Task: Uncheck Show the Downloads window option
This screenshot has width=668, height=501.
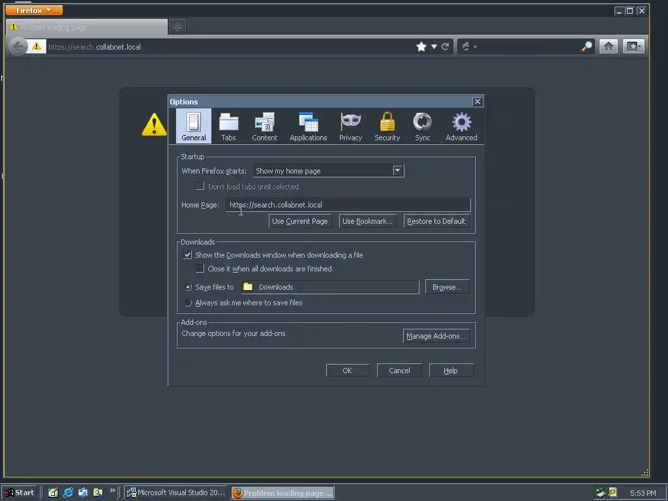Action: coord(187,255)
